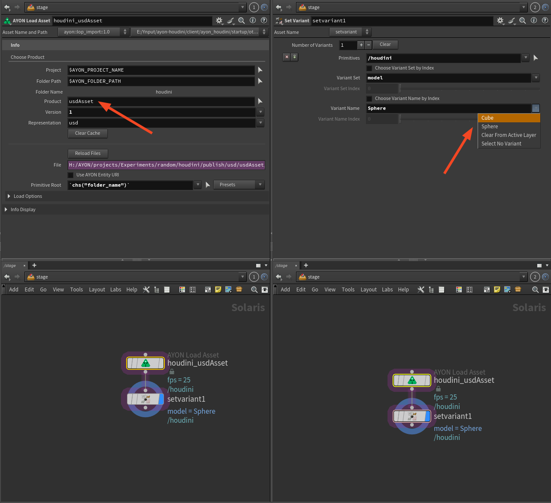The image size is (551, 503).
Task: Click the Product input field containing usdAsset
Action: 161,102
